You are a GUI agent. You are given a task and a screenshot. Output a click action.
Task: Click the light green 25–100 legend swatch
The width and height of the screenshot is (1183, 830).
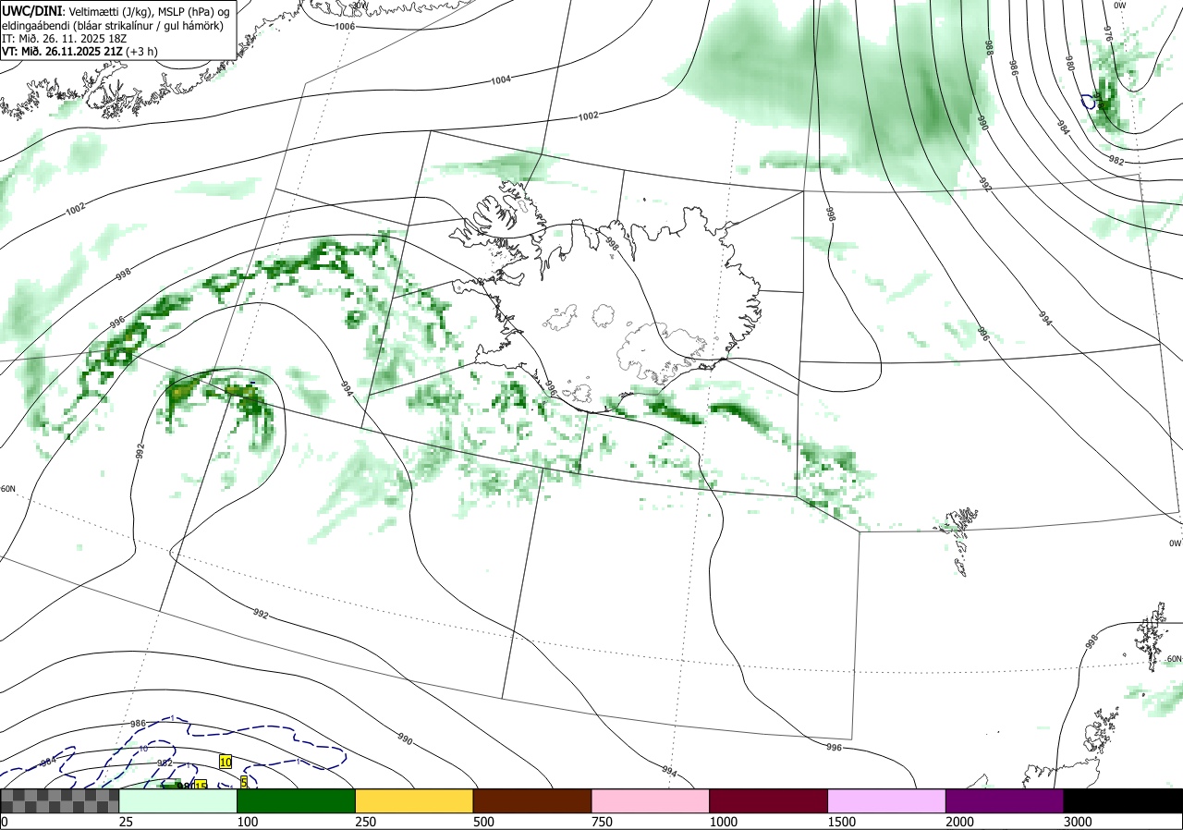[x=178, y=800]
